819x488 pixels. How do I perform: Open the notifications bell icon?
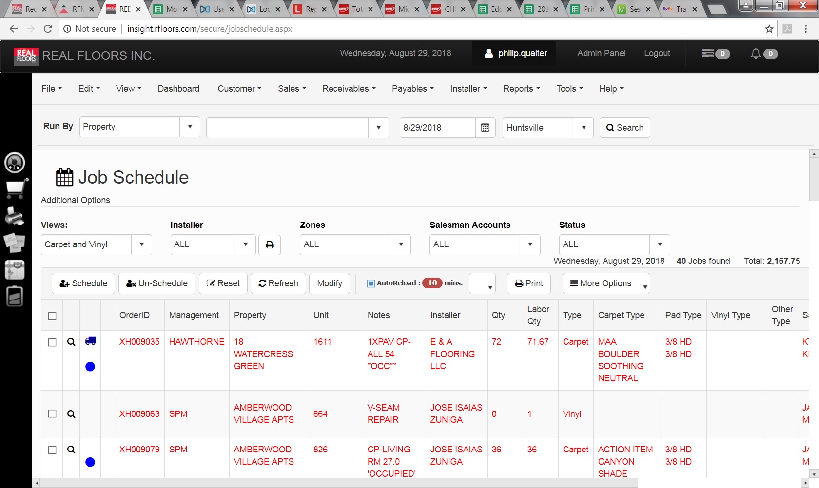756,54
